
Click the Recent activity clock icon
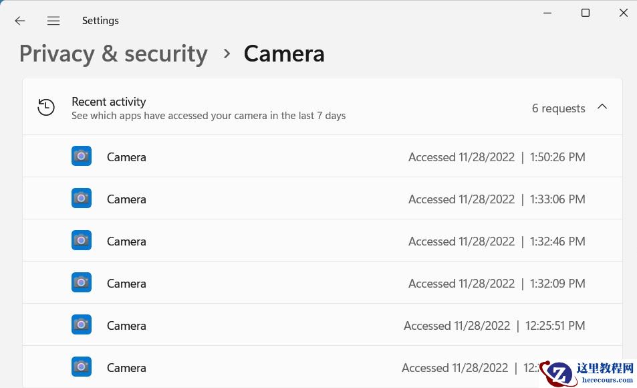[x=46, y=107]
